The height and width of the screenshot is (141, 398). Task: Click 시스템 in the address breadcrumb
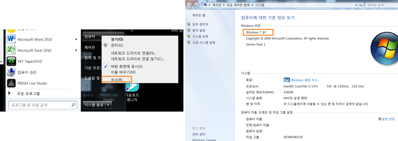click(259, 5)
